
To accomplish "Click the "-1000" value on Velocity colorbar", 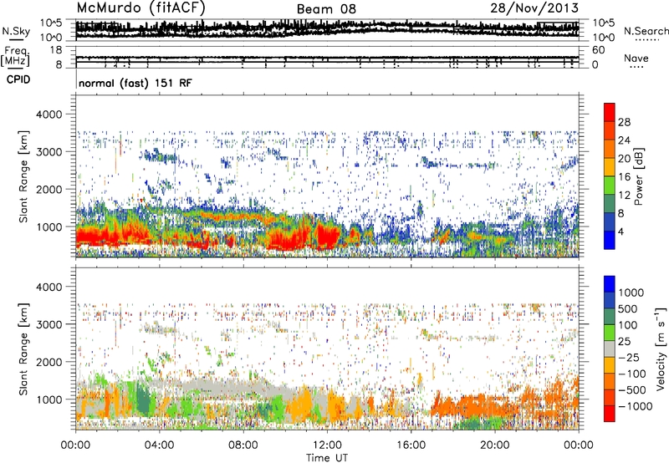I will coord(636,406).
